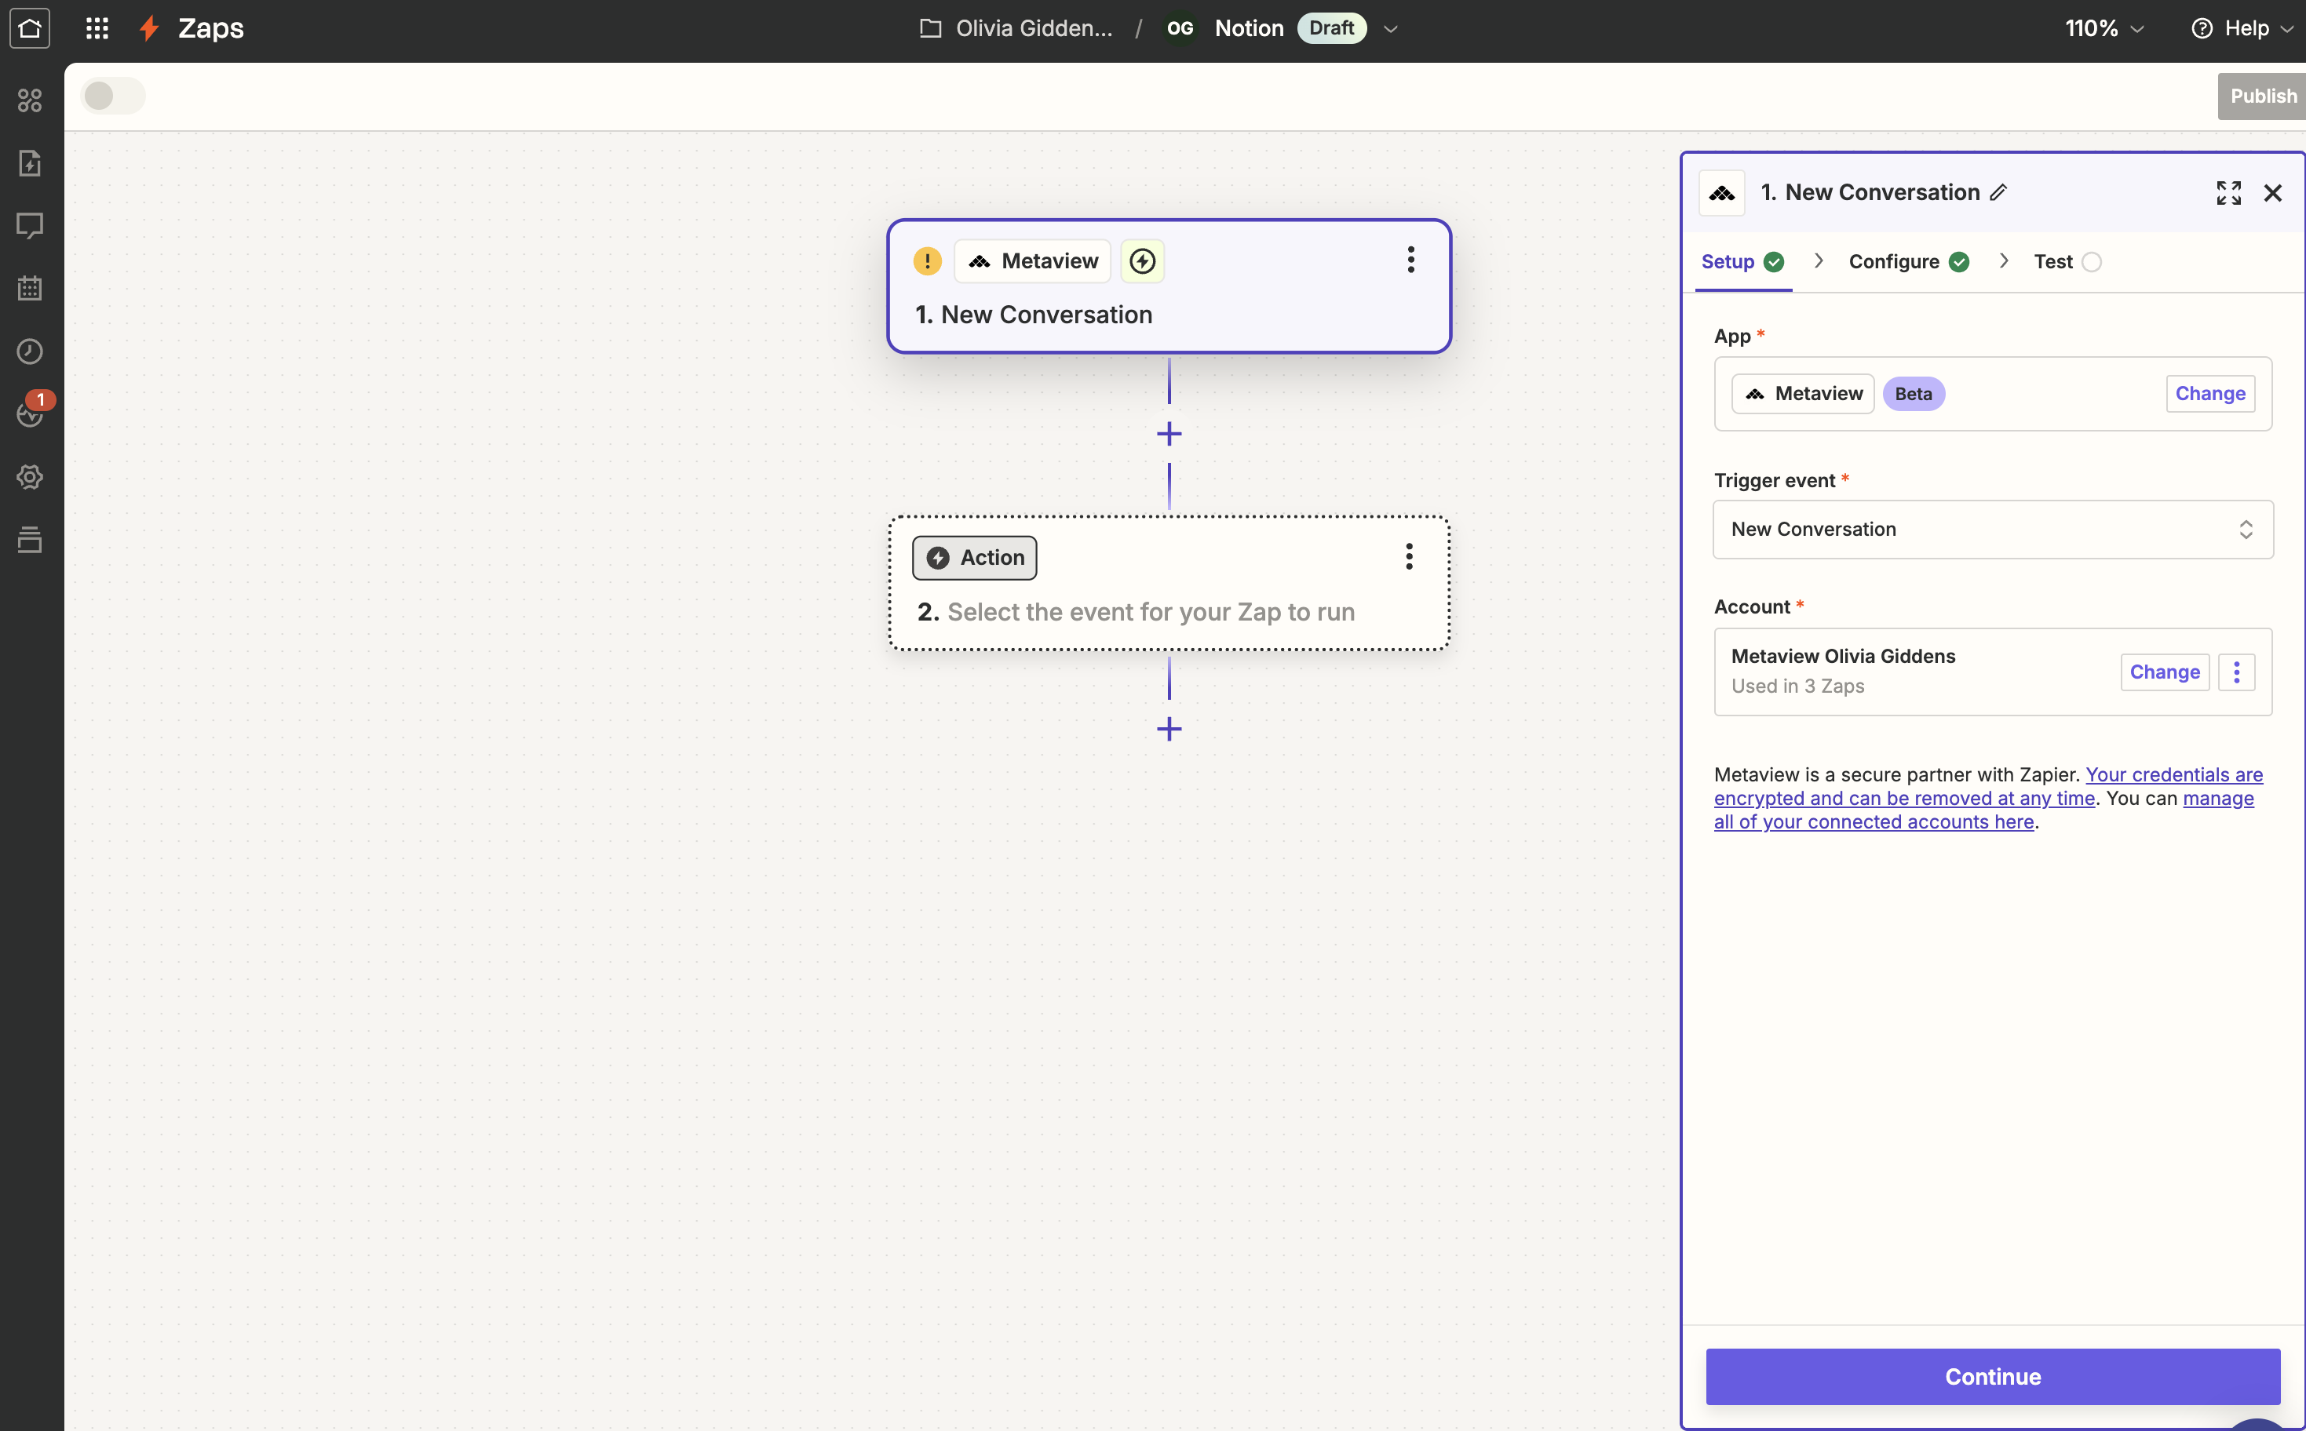The image size is (2306, 1431).
Task: Click Change button for Metaview app
Action: coord(2209,394)
